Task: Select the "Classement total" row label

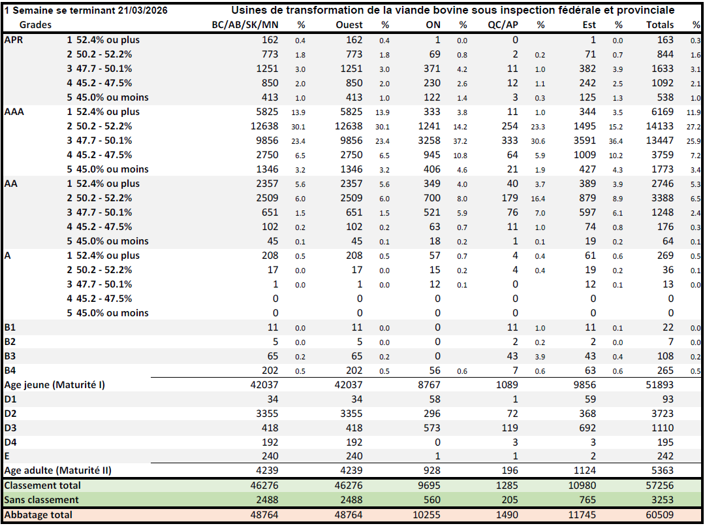Action: (x=42, y=485)
